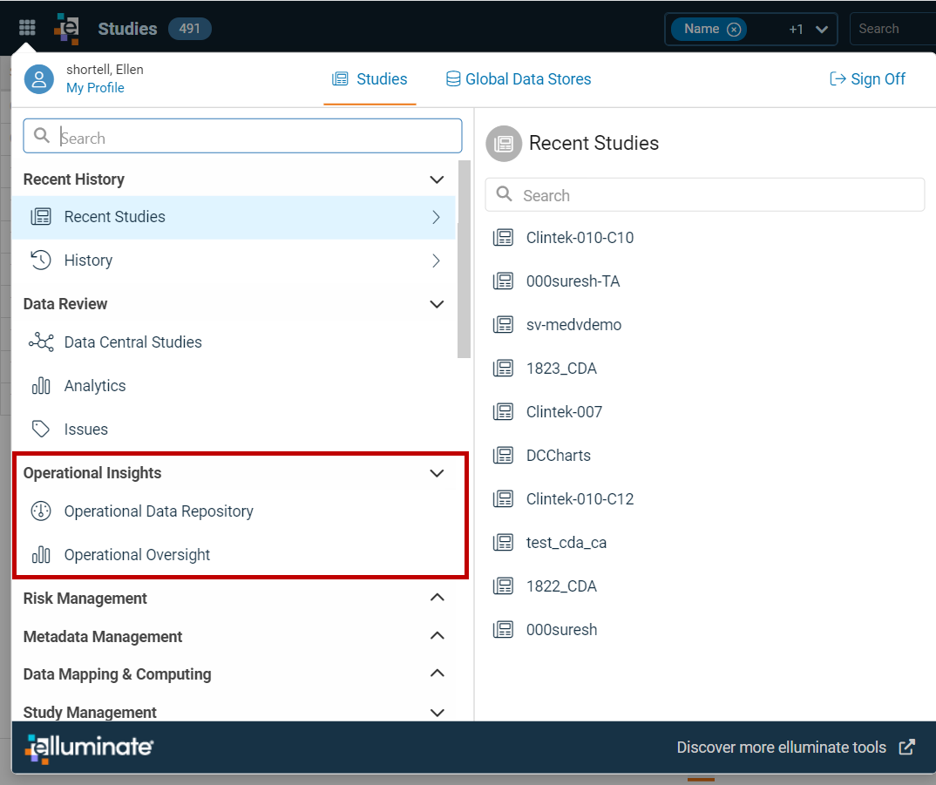Switch to Global Data Stores tab
Viewport: 936px width, 785px height.
519,78
